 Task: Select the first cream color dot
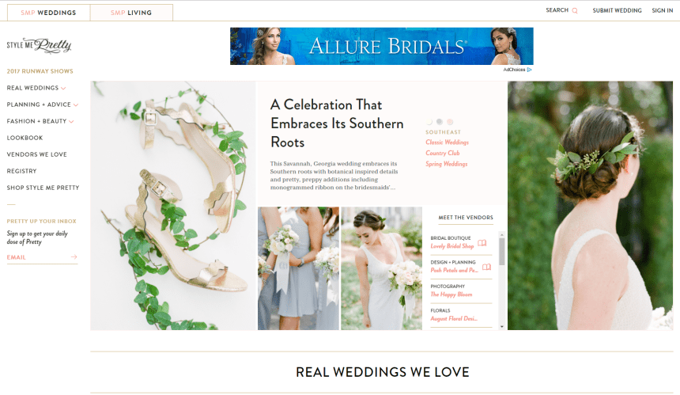429,122
